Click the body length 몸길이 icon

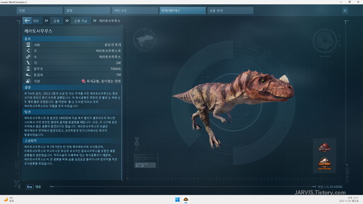tap(28, 75)
